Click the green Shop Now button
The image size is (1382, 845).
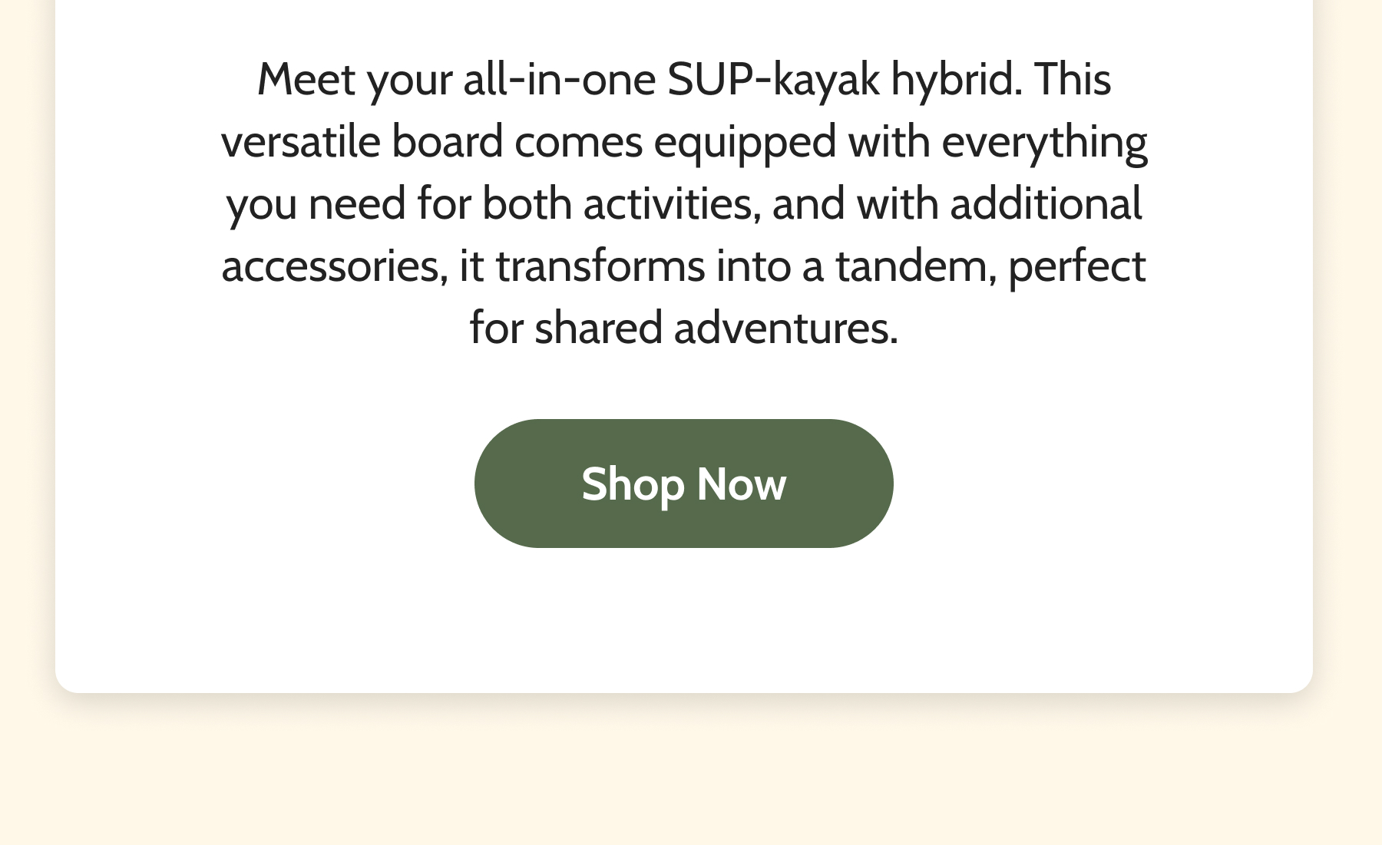click(683, 484)
